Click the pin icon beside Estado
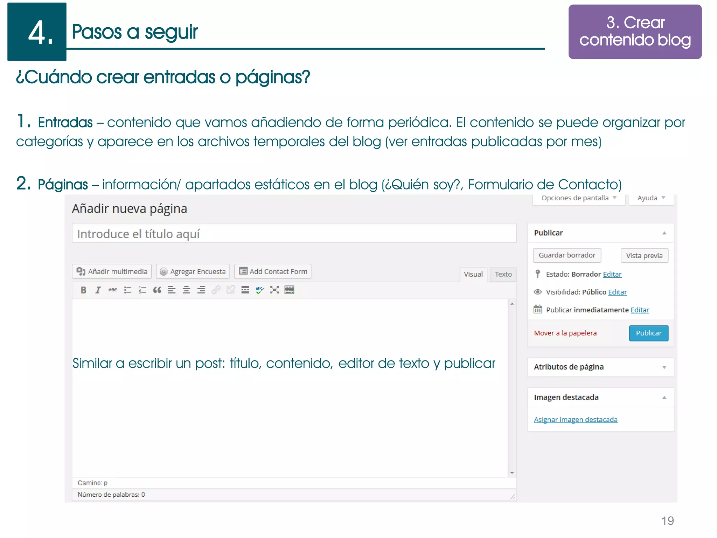717x538 pixels. [x=538, y=274]
